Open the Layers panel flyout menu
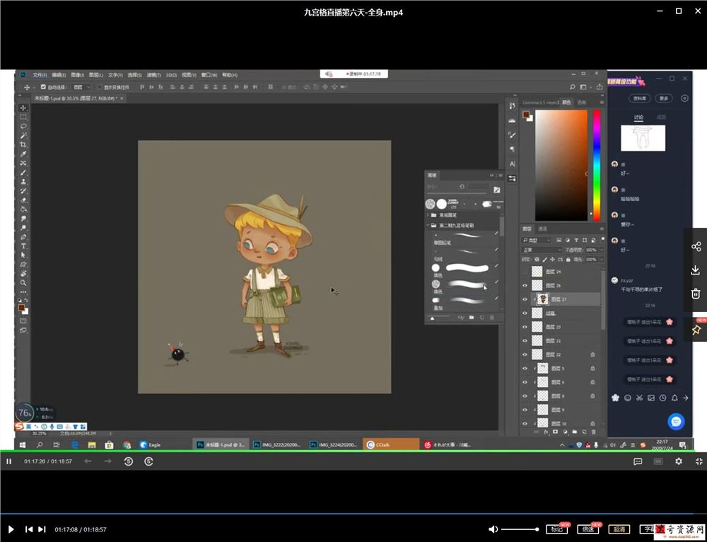This screenshot has height=542, width=707. pyautogui.click(x=602, y=229)
